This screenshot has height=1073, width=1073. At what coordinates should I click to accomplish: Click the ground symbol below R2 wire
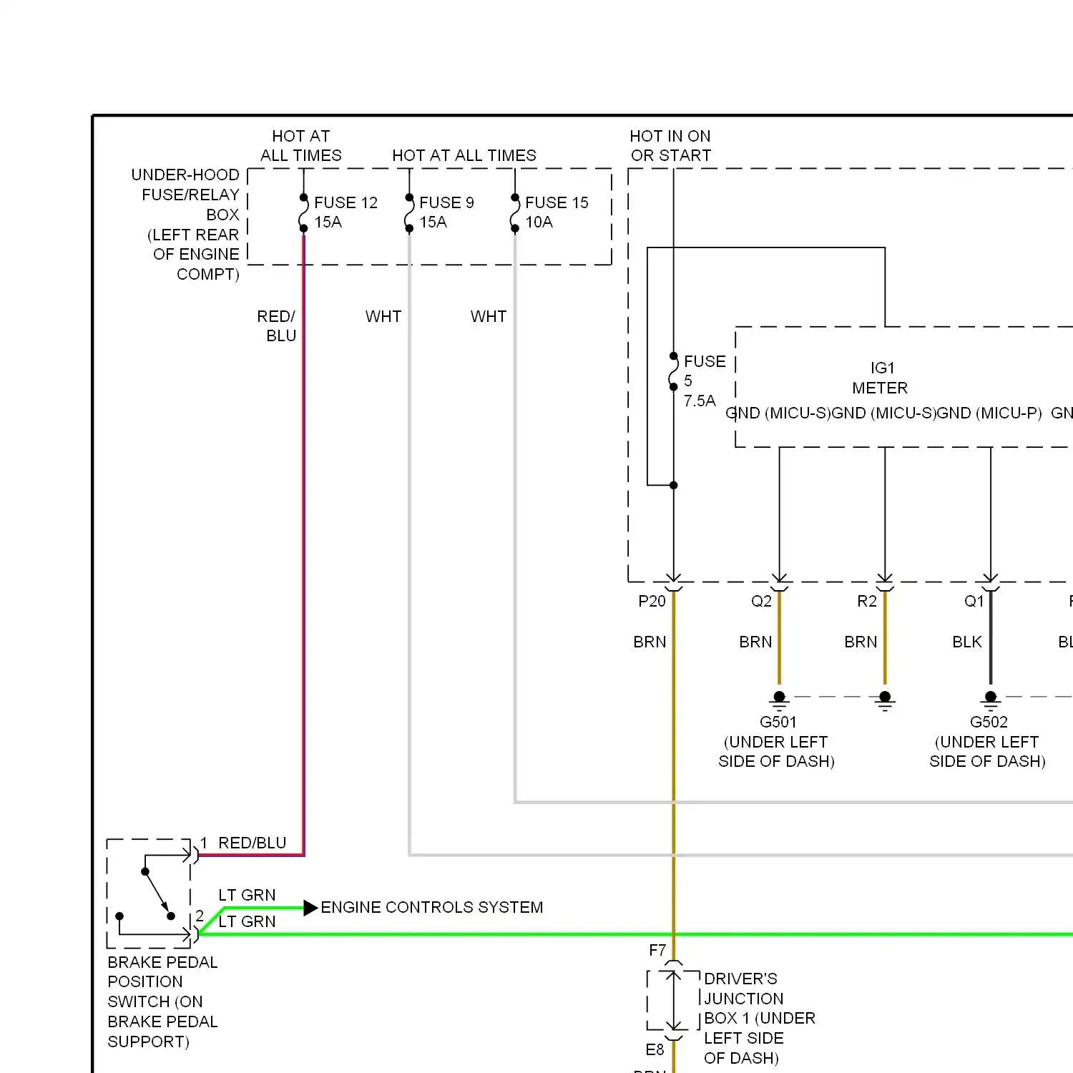pos(885,700)
